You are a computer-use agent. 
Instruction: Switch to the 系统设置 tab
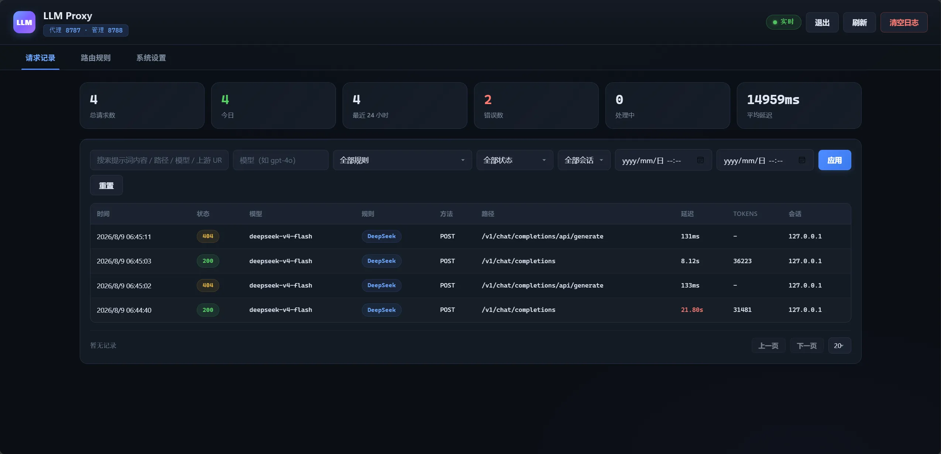(x=151, y=58)
